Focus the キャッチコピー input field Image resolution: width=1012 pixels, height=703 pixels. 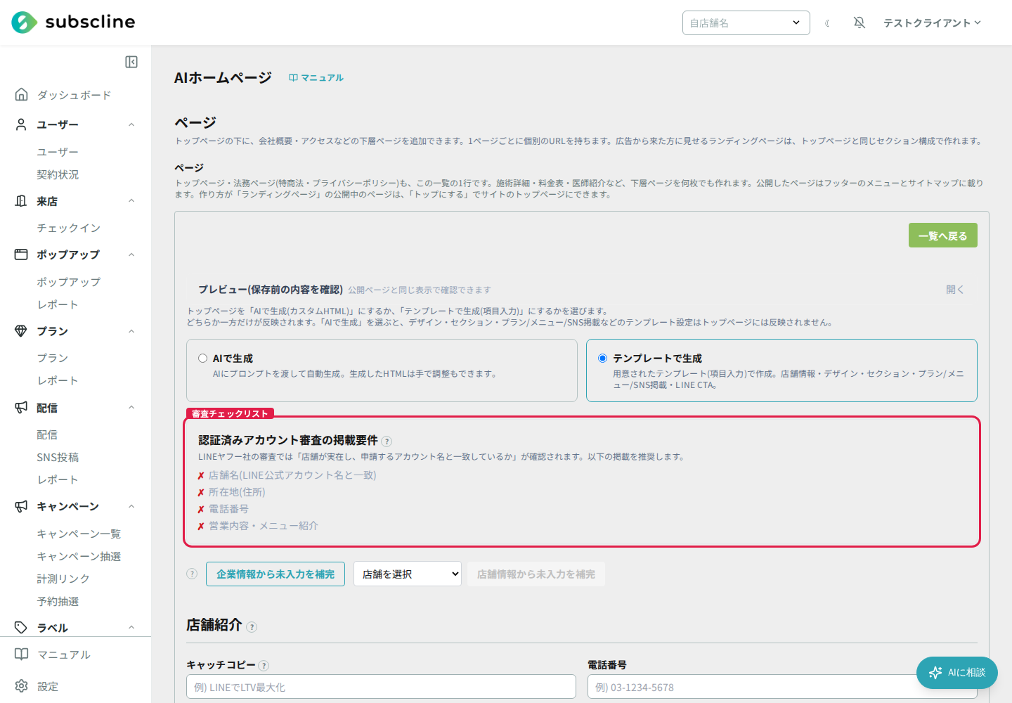[381, 687]
